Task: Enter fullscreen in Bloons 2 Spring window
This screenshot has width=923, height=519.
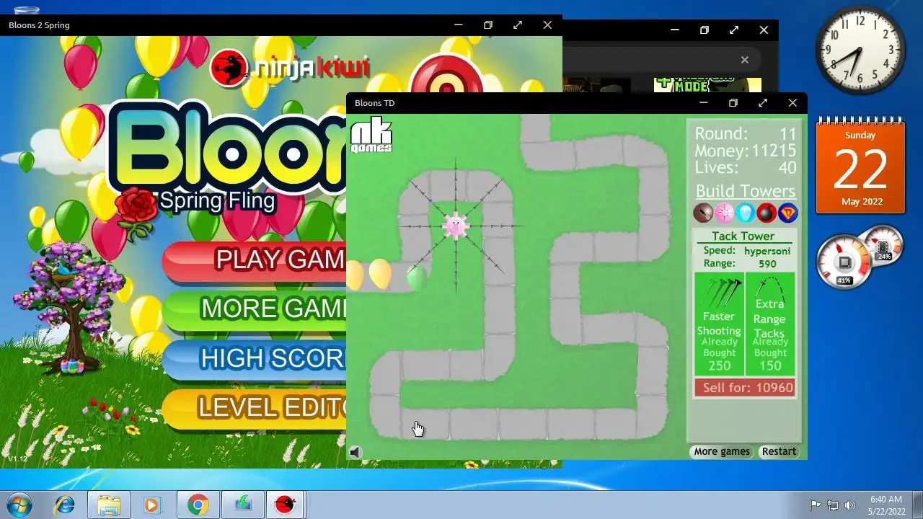Action: [518, 25]
